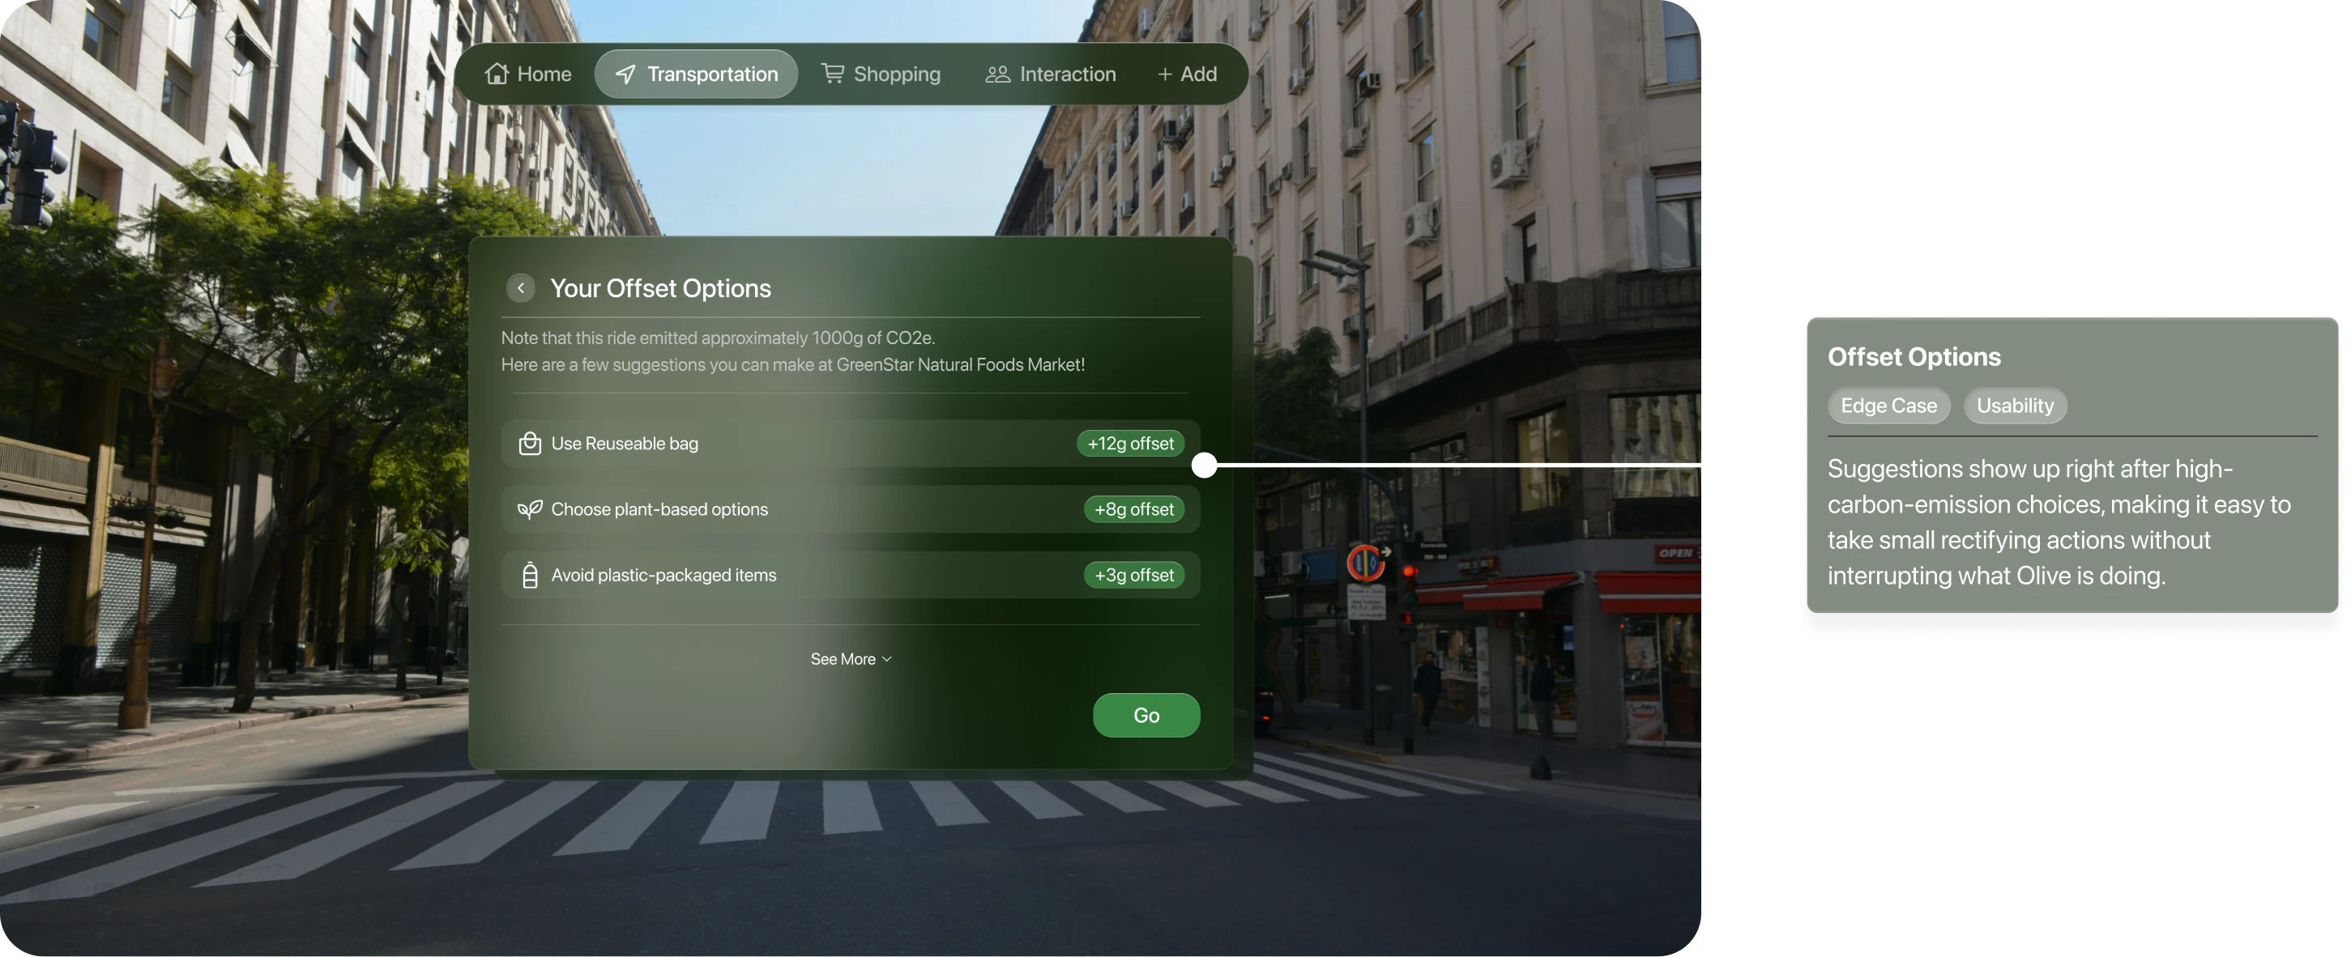Click the Your Offset Options heading
Screen dimensions: 2351x957
(659, 288)
